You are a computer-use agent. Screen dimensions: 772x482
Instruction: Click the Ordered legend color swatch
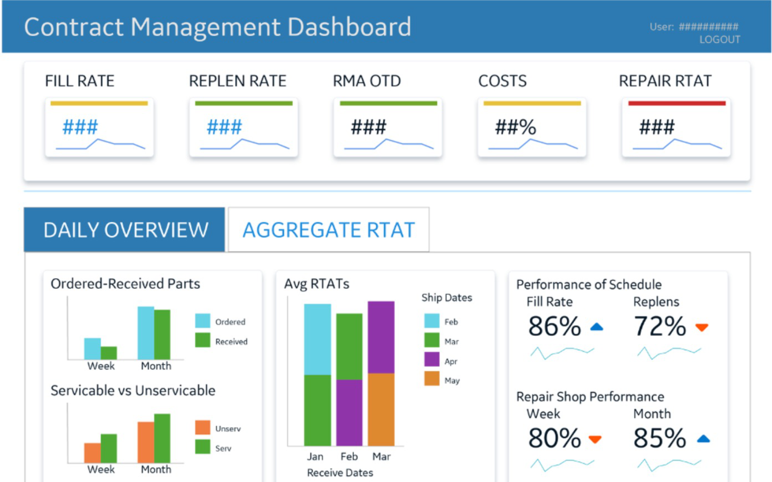click(203, 321)
